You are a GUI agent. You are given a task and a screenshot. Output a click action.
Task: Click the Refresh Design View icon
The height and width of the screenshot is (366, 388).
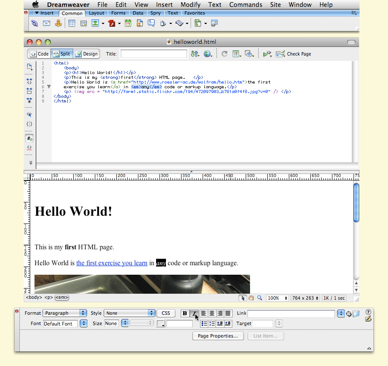[x=224, y=54]
